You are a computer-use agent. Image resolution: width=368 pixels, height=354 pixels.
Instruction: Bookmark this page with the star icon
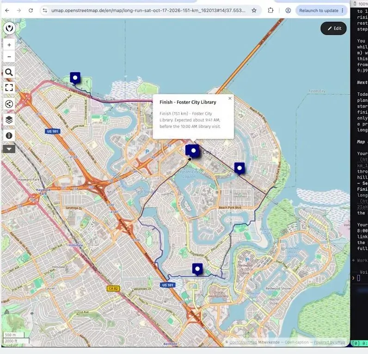click(254, 10)
